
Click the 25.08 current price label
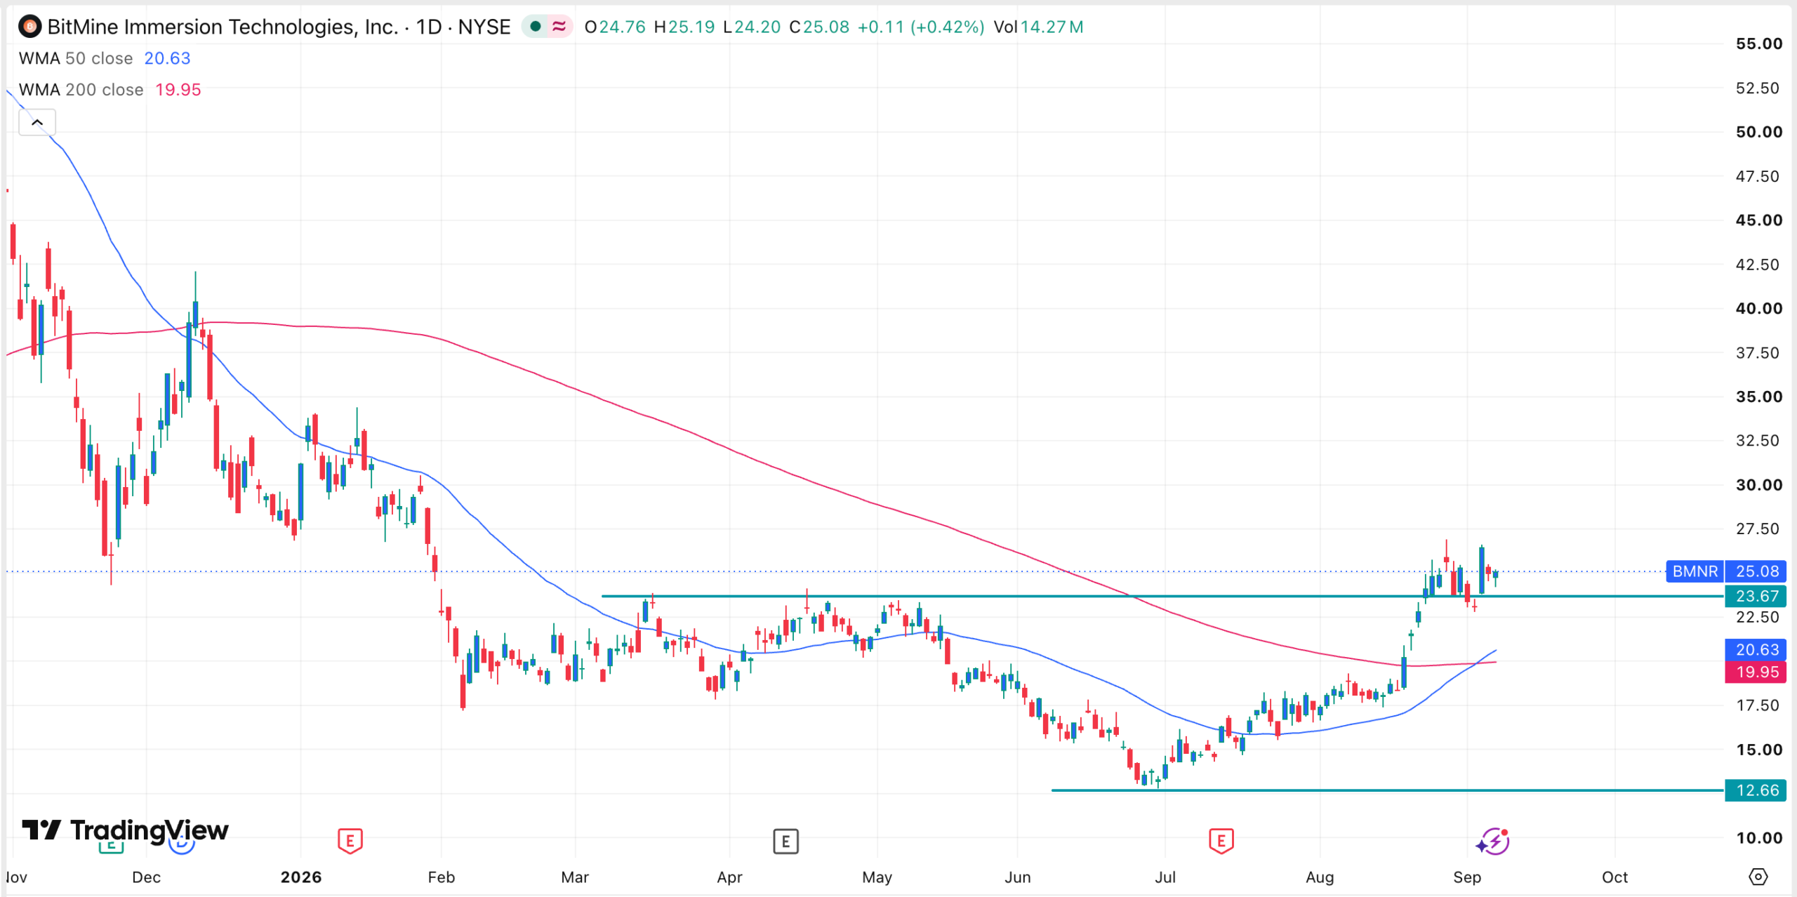click(x=1756, y=571)
